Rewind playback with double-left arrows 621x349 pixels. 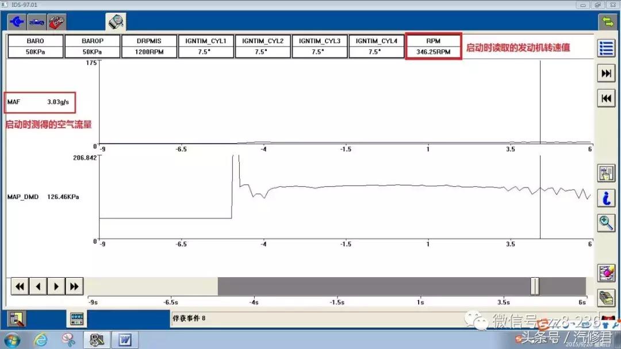click(20, 286)
